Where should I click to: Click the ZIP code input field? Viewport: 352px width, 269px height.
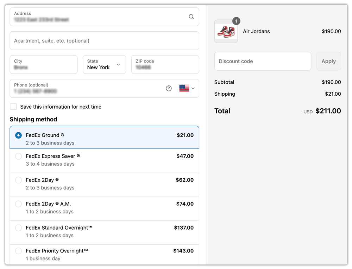[x=165, y=65]
